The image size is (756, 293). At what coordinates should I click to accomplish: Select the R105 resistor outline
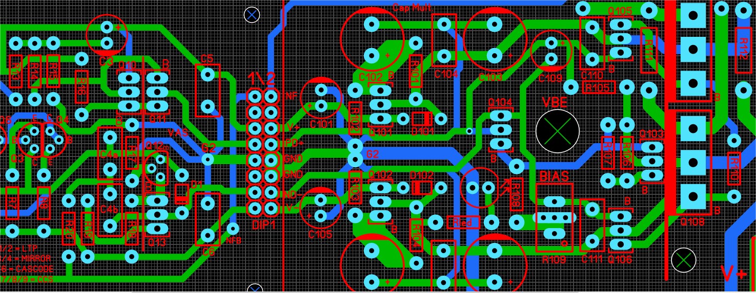point(599,87)
